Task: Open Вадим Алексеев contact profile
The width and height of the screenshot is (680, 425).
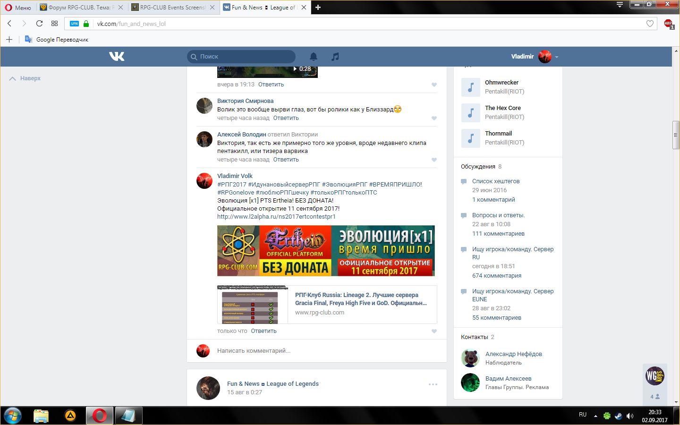Action: click(x=508, y=379)
